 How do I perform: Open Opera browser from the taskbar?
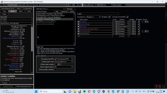(x=89, y=91)
